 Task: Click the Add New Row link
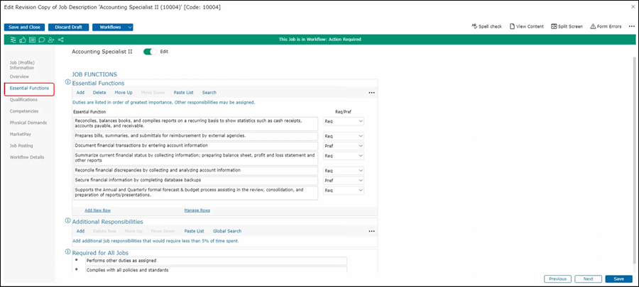(x=97, y=210)
